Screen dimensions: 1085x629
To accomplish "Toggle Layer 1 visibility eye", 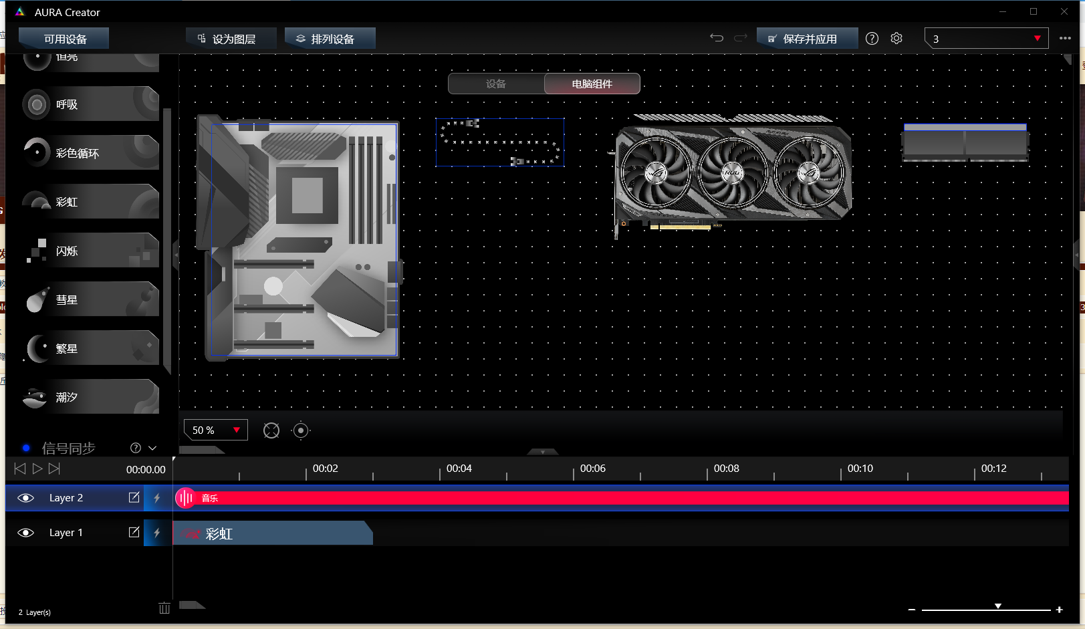I will click(x=25, y=533).
